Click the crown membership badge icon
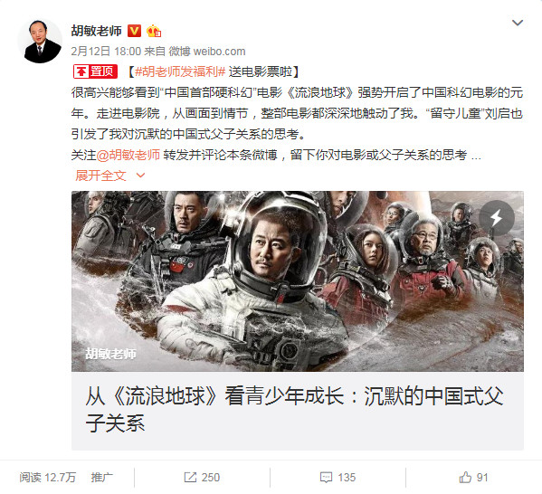 coord(154,31)
